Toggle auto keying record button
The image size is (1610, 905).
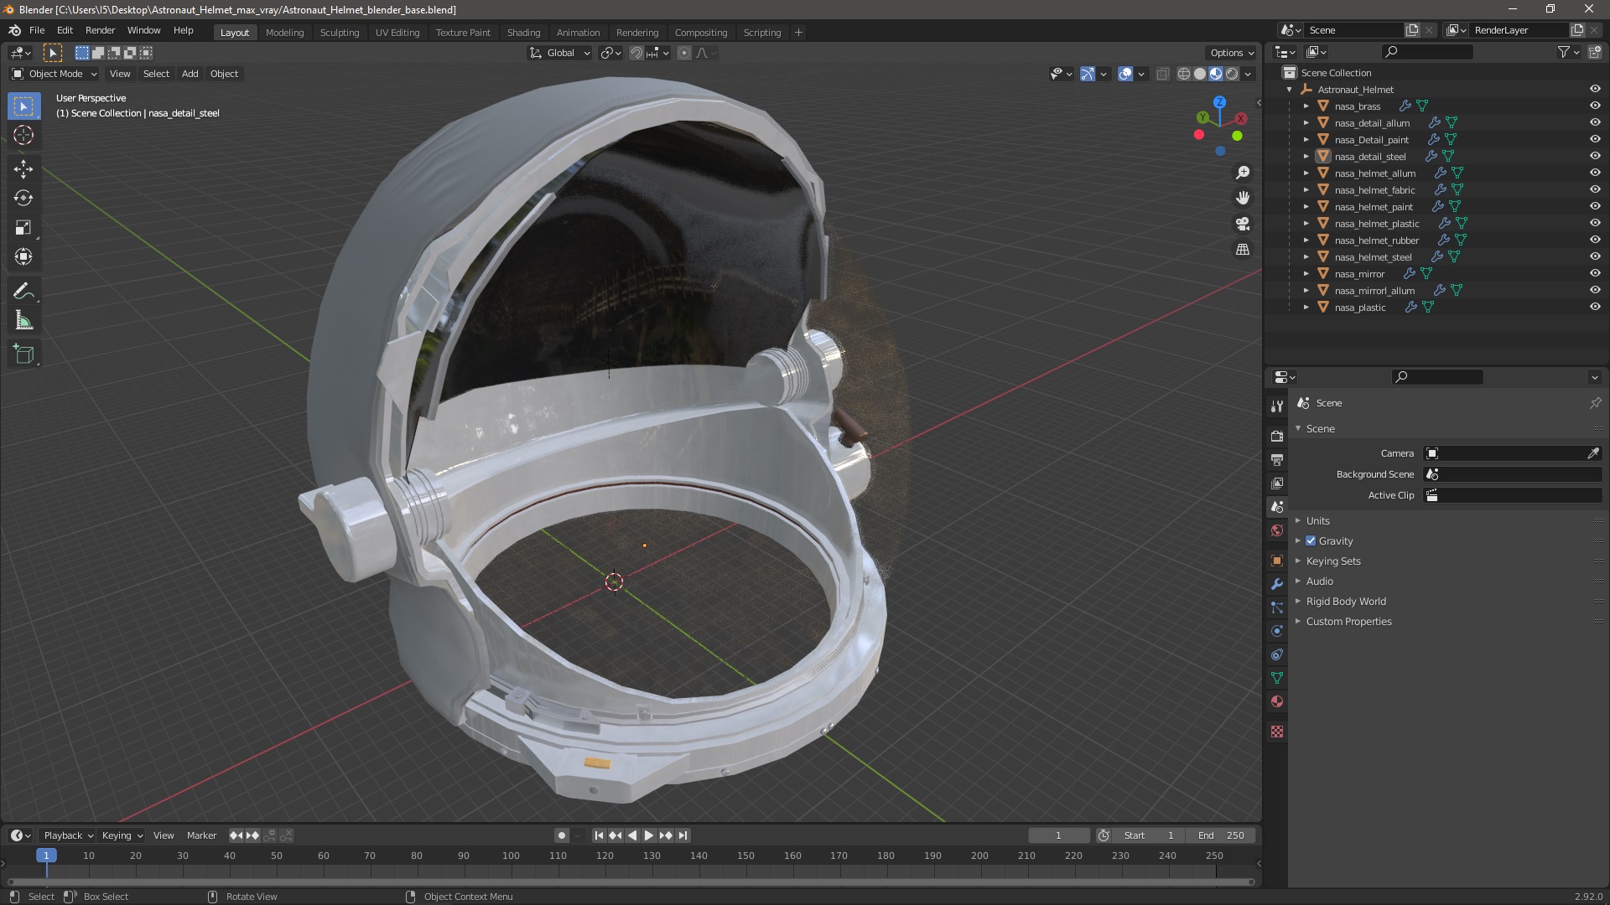pyautogui.click(x=561, y=835)
